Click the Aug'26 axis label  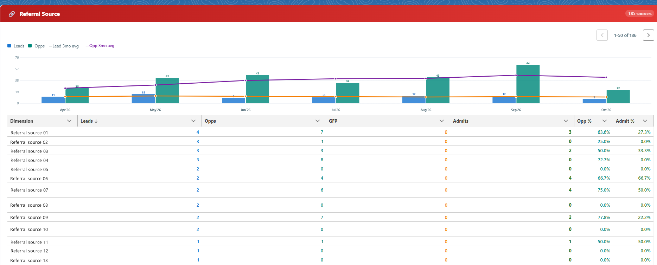pos(426,110)
